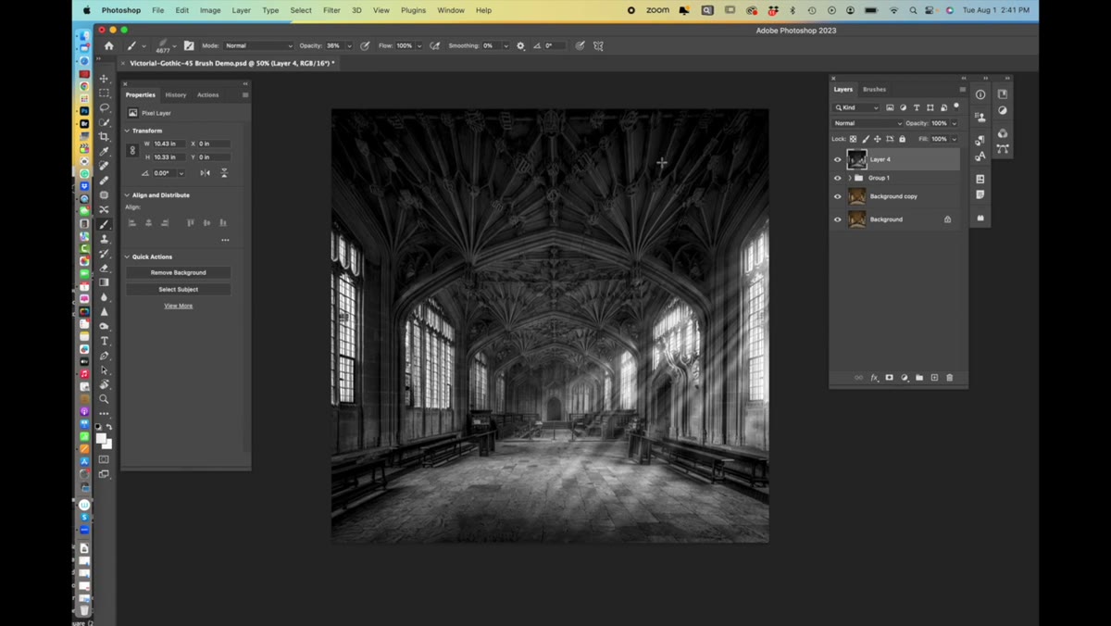Click the symmetry paint butterfly icon
The width and height of the screenshot is (1111, 626).
[x=598, y=45]
